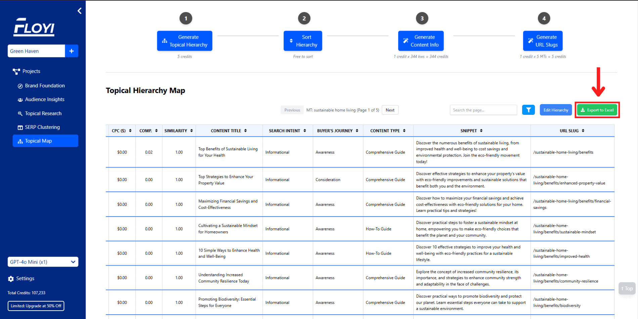Click Generate Topical Hierarchy button
638x319 pixels.
(185, 41)
